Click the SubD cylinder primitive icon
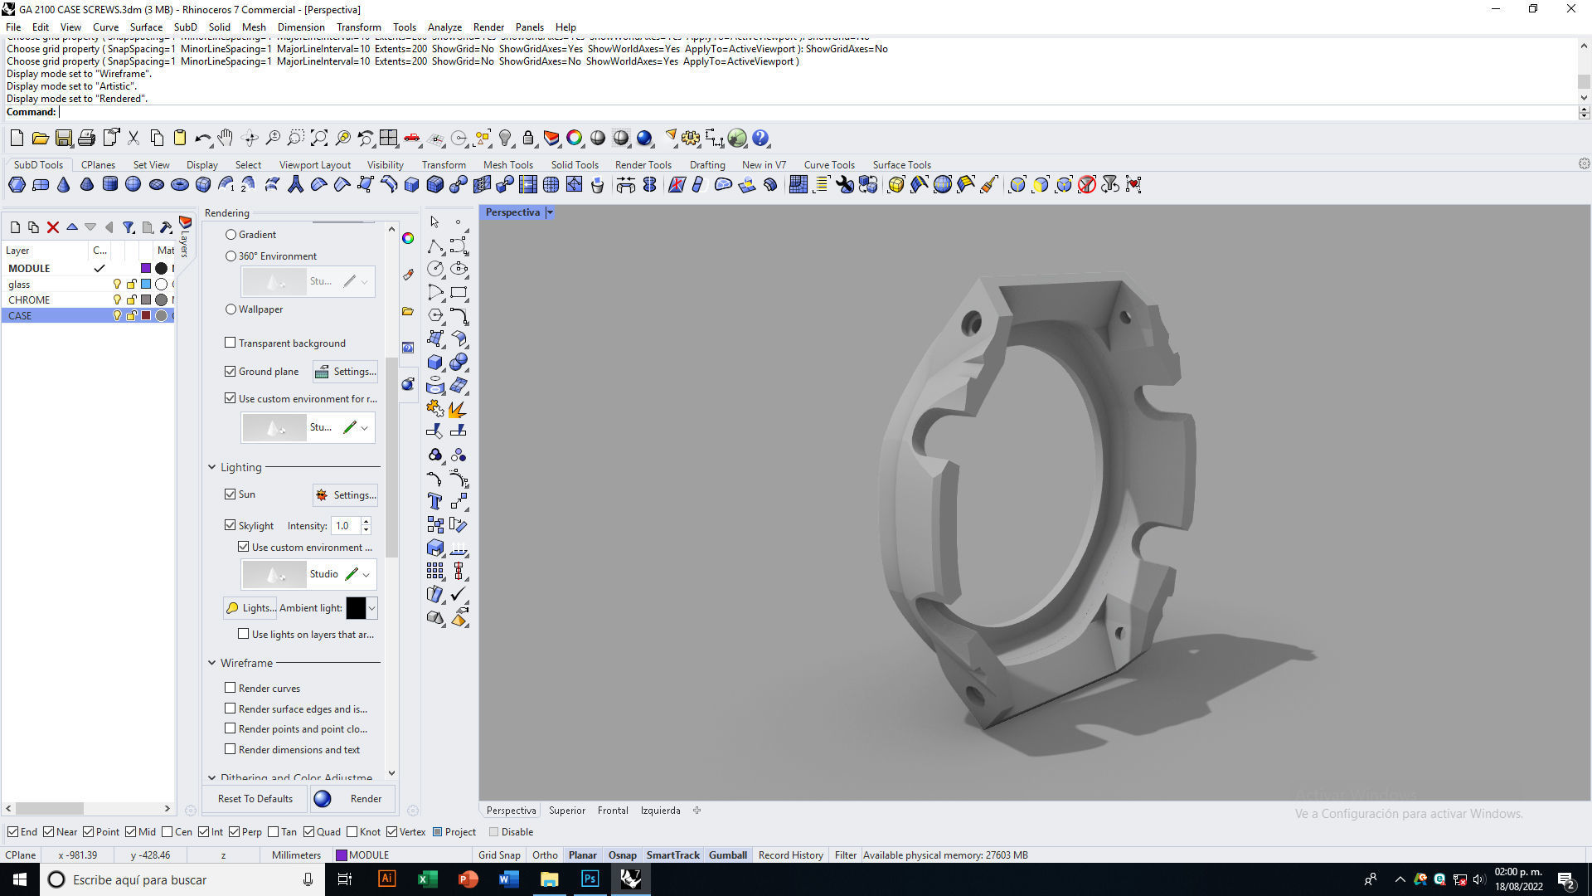 click(109, 184)
